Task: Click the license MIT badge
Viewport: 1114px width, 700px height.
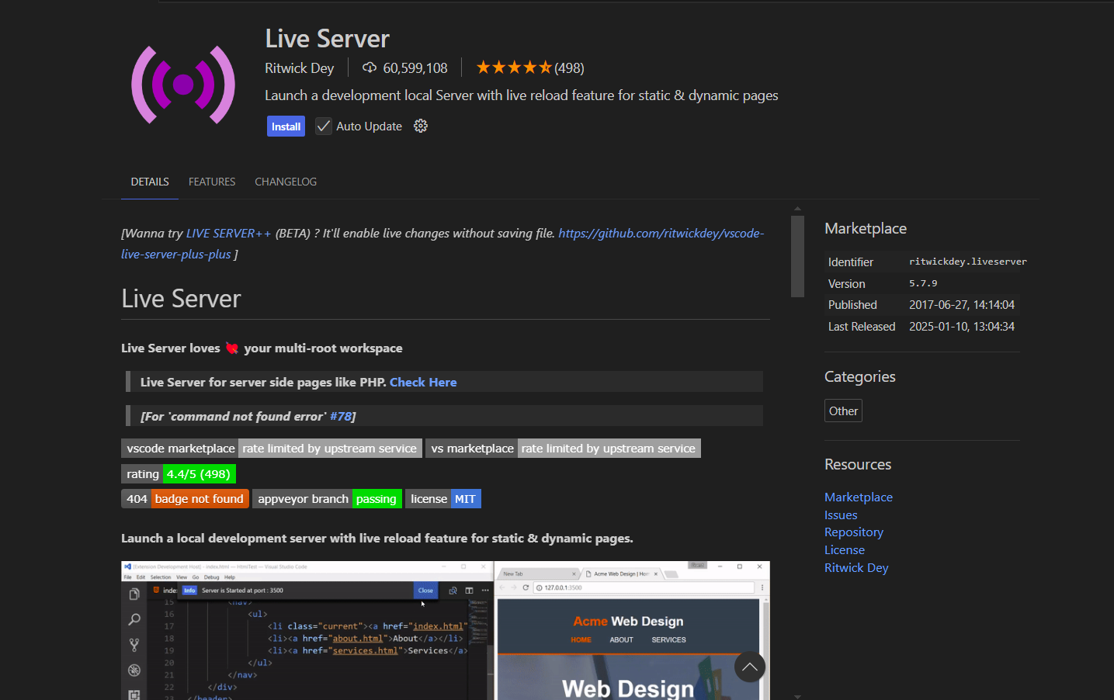Action: tap(443, 498)
